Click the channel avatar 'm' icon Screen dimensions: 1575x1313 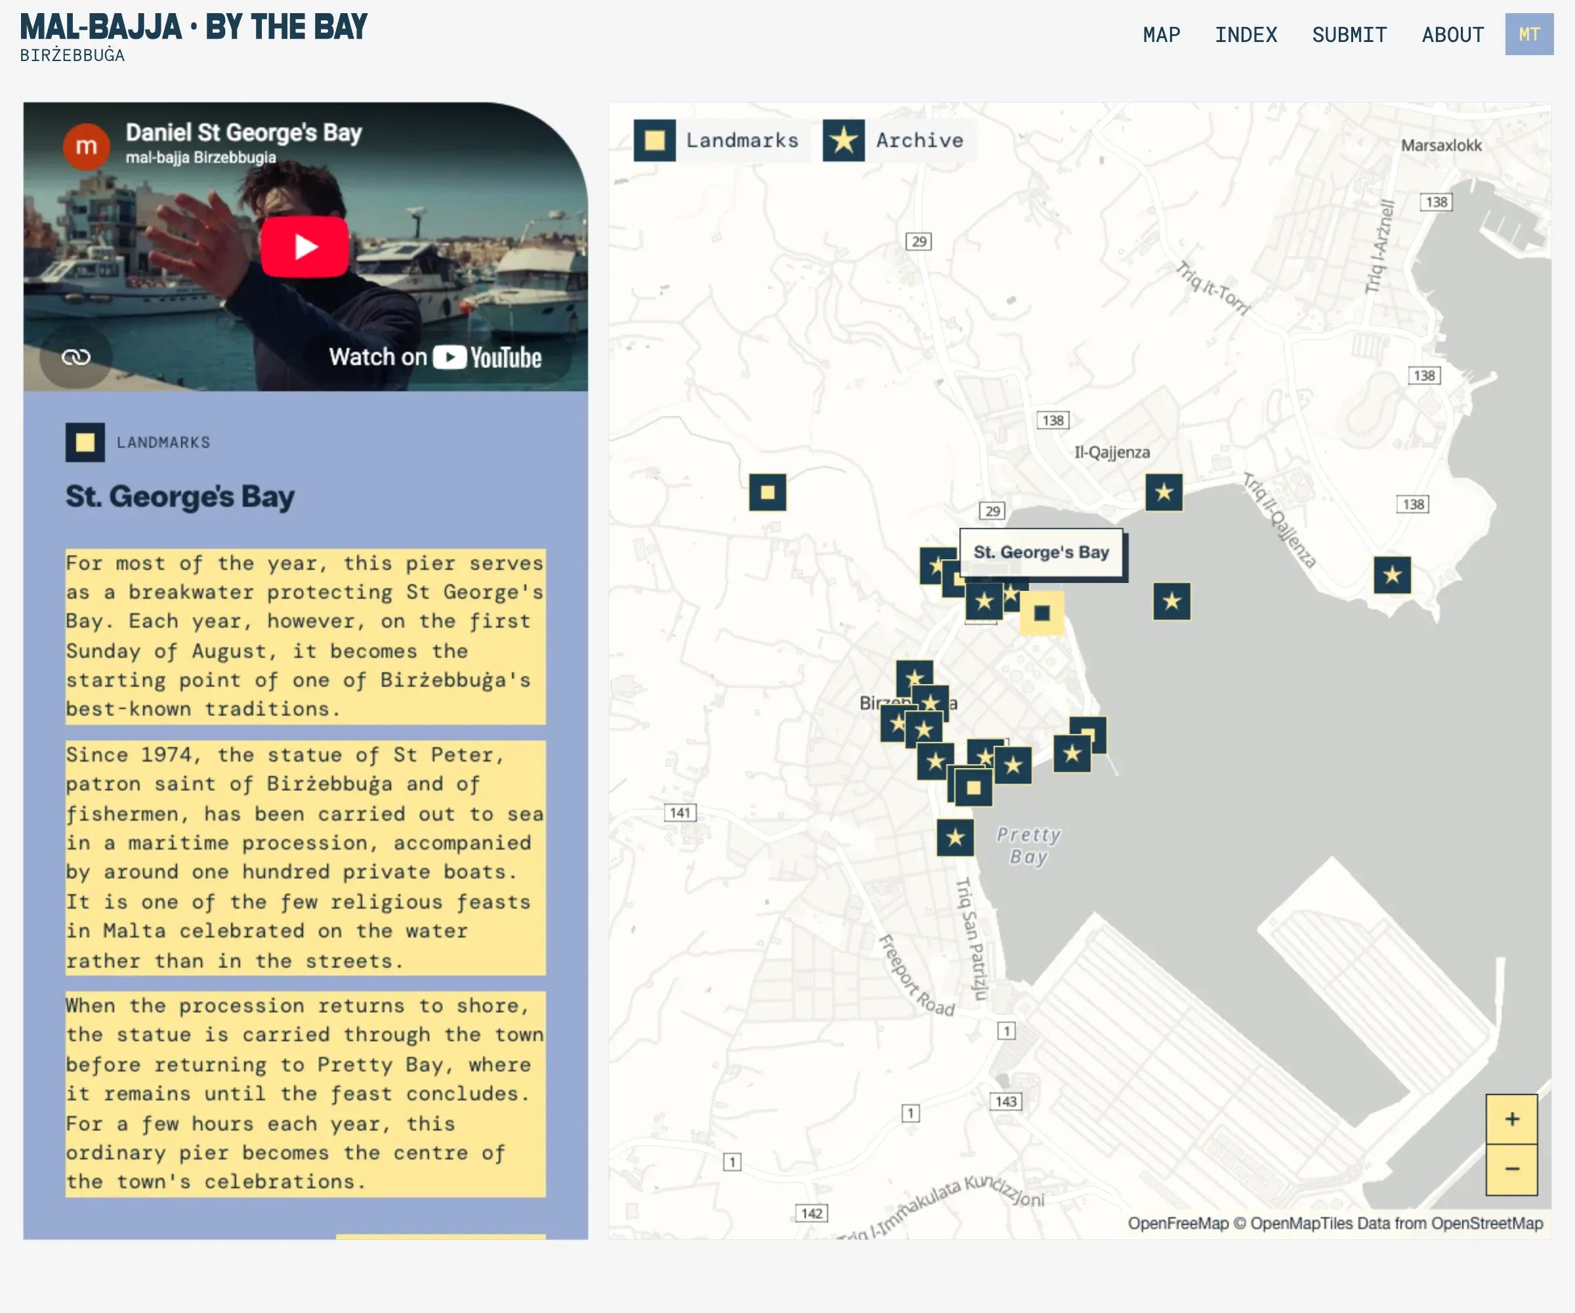click(x=86, y=146)
